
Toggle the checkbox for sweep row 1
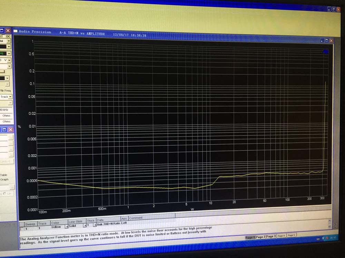tap(22, 229)
